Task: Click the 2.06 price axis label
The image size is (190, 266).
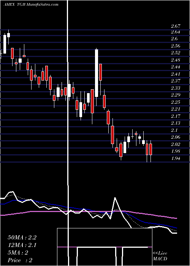Action: click(176, 137)
